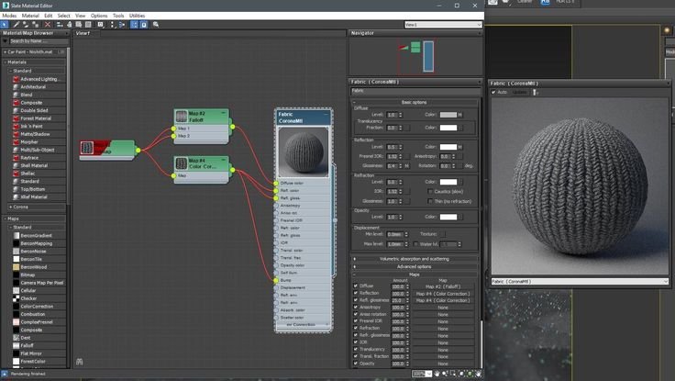Open the Modes menu

click(x=9, y=16)
